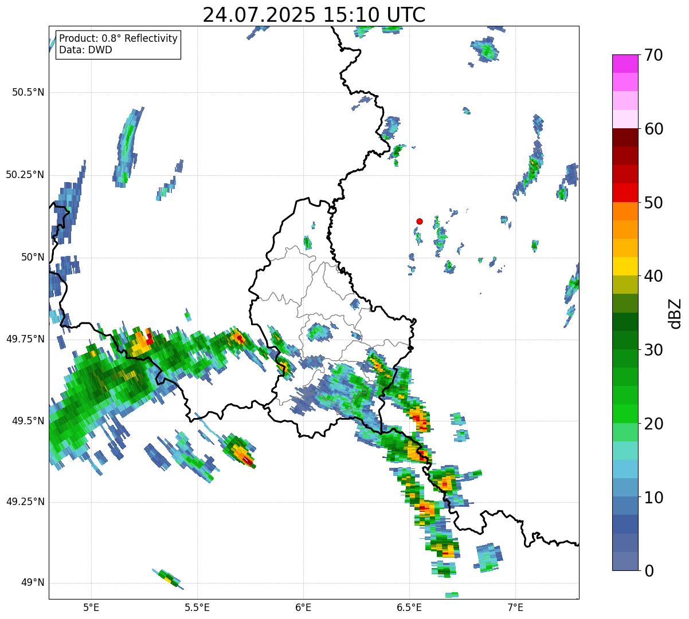
Task: Click the colorbar tick label 20
Action: (x=653, y=424)
